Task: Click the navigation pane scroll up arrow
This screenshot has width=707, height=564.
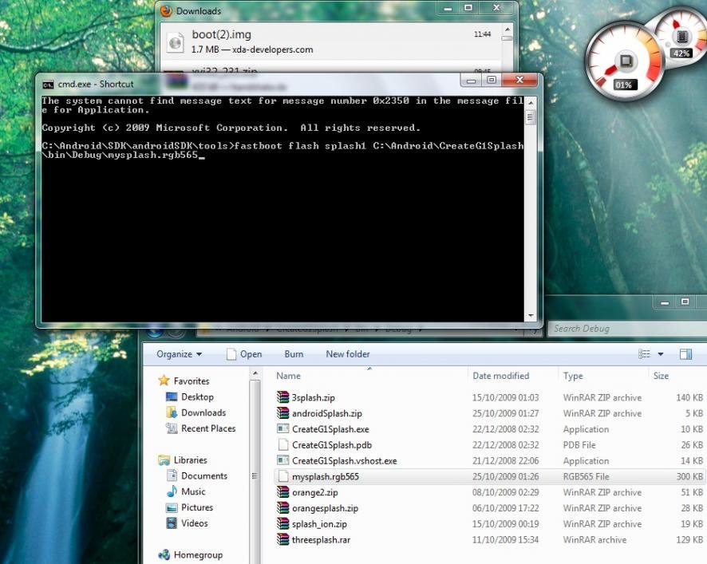Action: click(255, 374)
